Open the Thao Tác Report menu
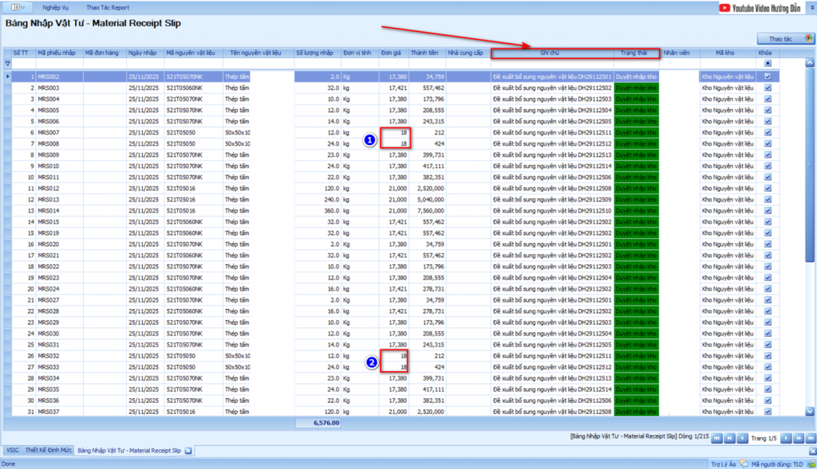This screenshot has height=469, width=817. pyautogui.click(x=108, y=7)
